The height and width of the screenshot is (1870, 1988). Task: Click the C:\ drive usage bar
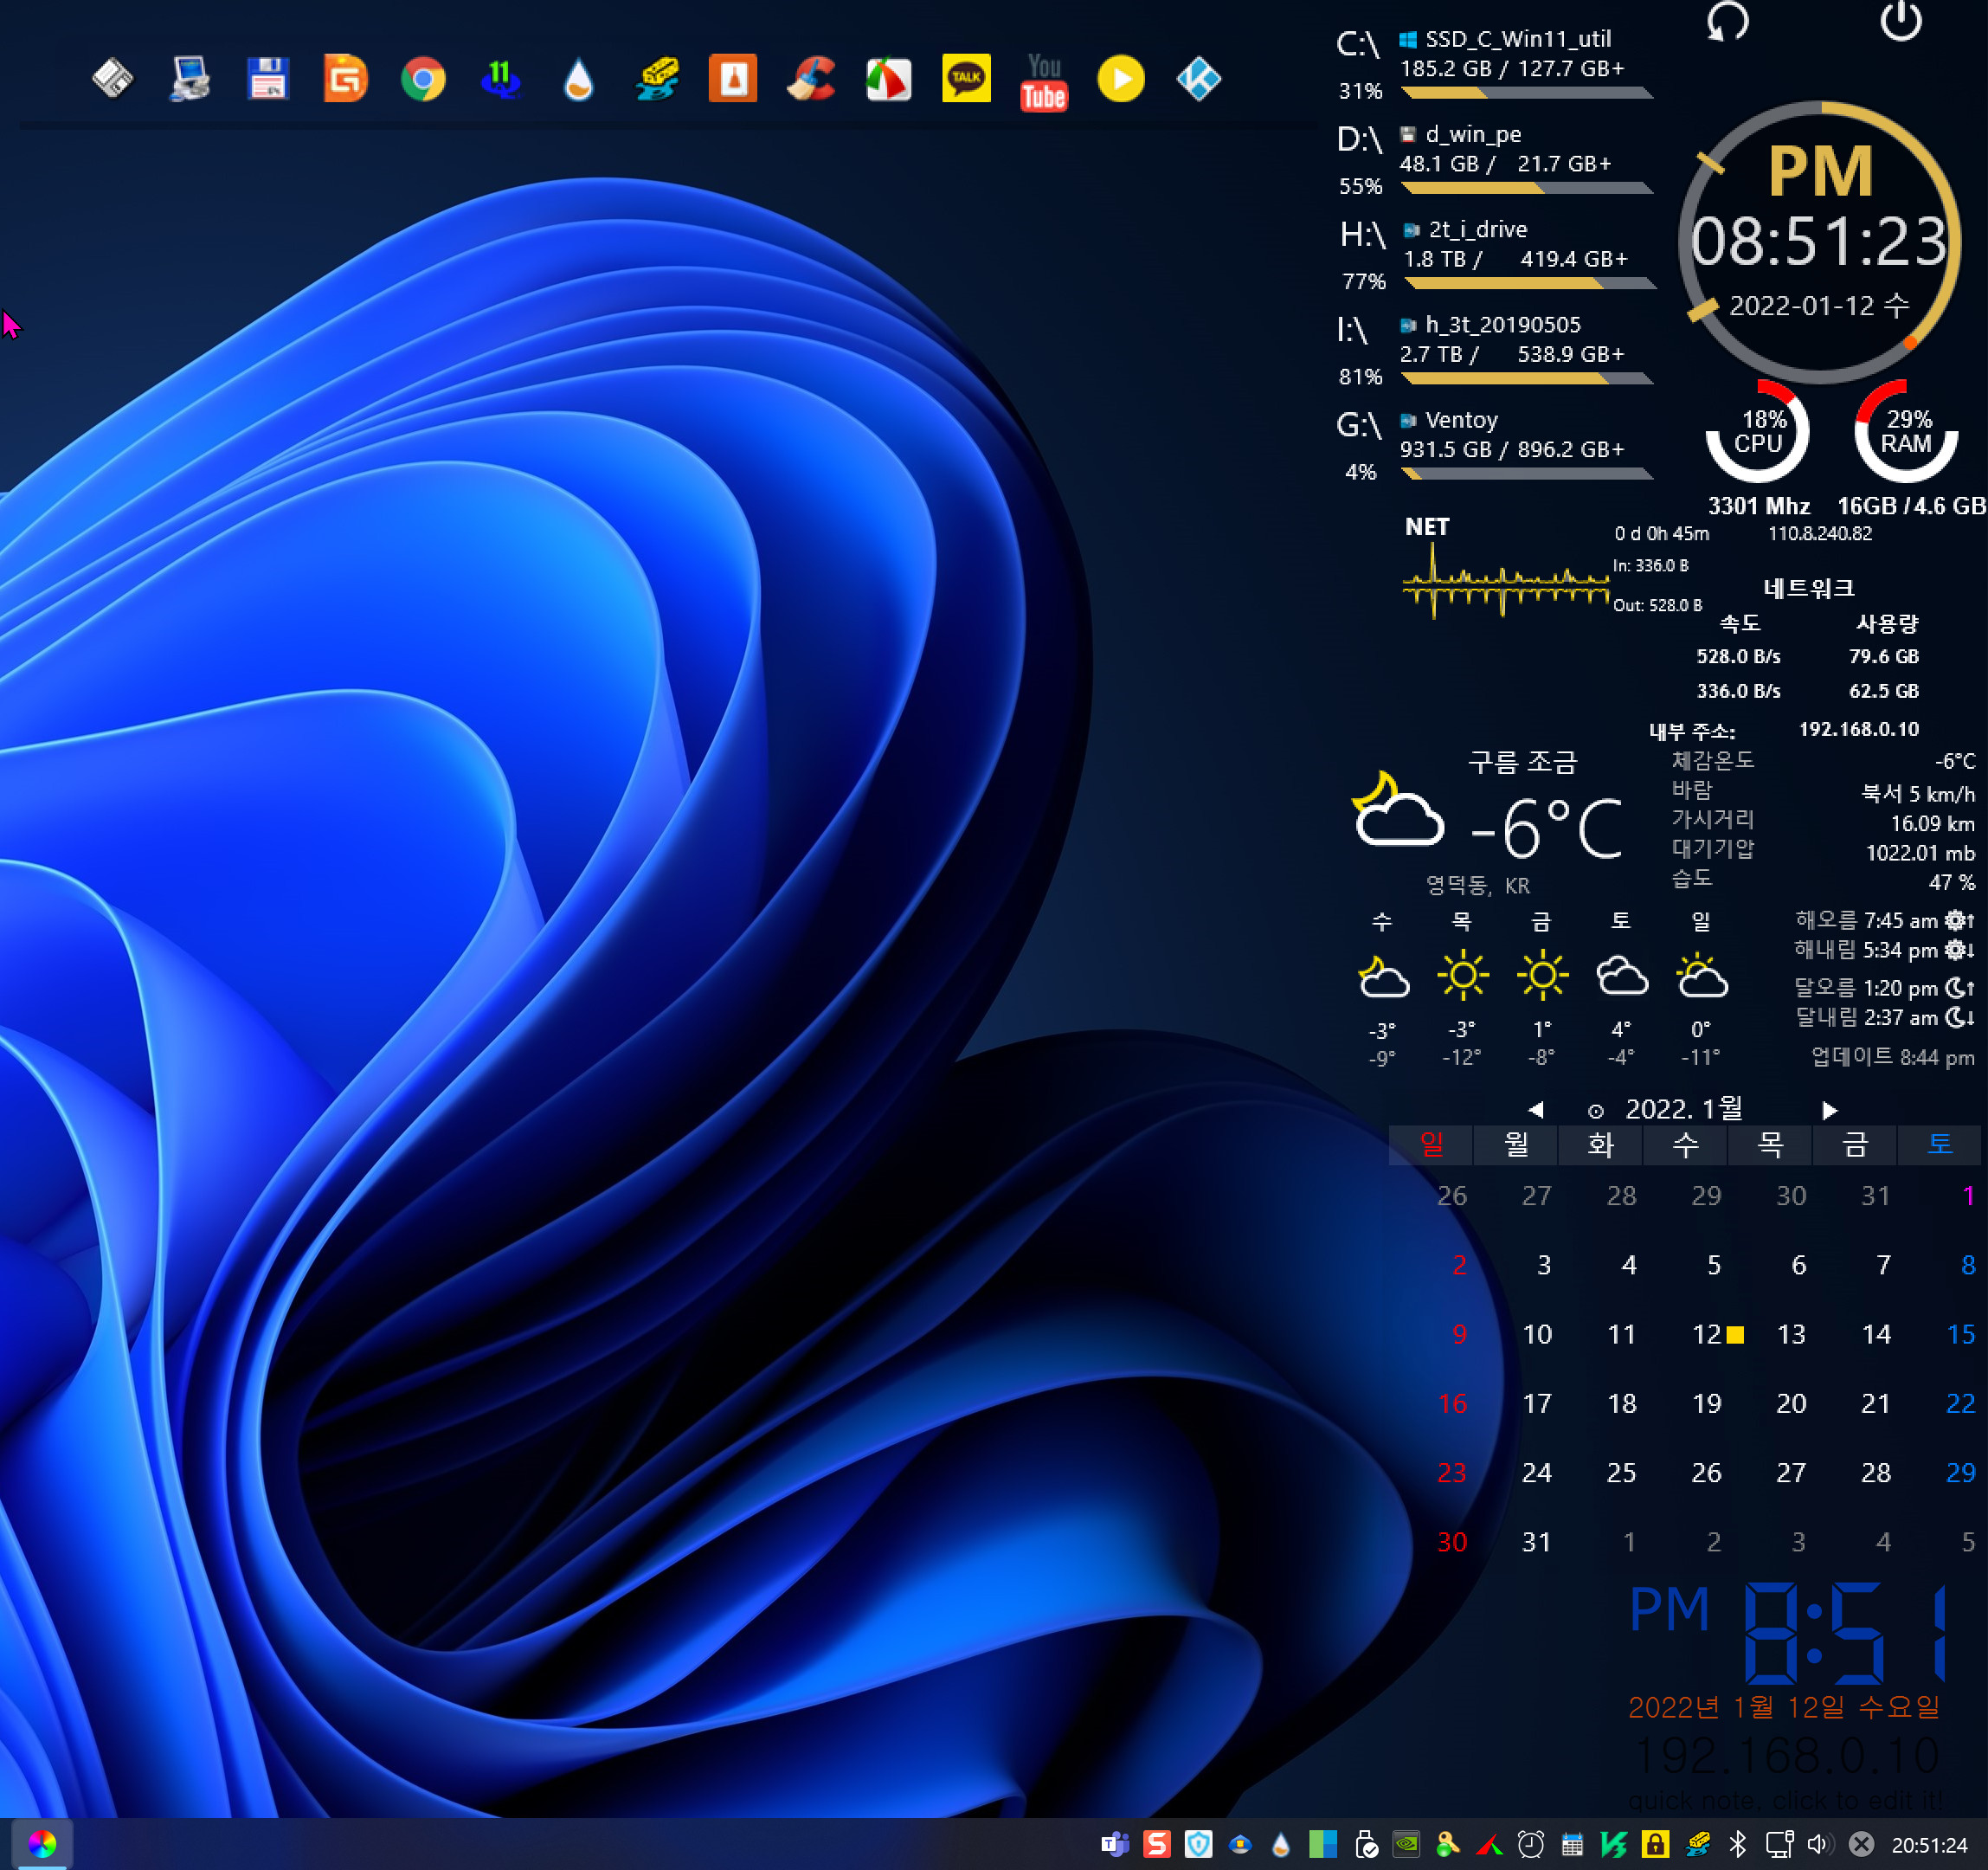click(1527, 93)
